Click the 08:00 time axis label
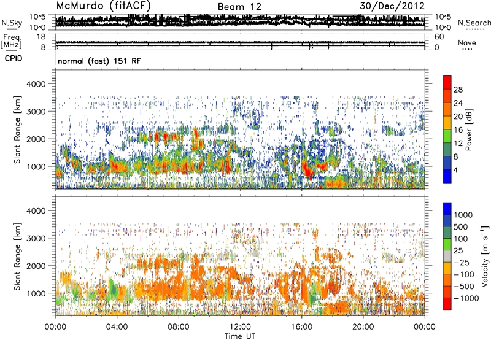The width and height of the screenshot is (491, 340). click(x=178, y=327)
